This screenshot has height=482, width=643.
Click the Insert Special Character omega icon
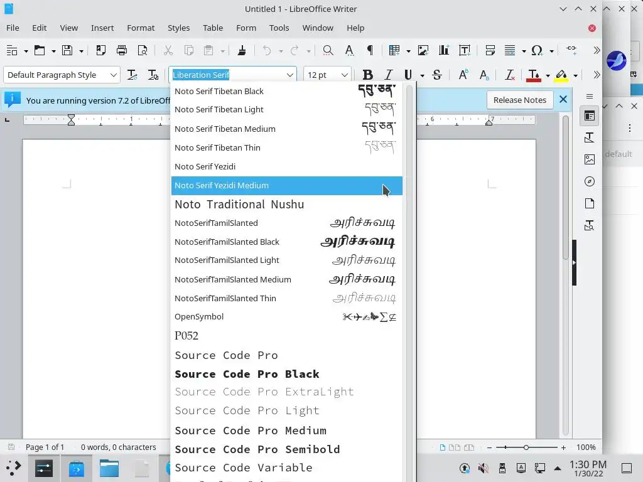coord(537,50)
